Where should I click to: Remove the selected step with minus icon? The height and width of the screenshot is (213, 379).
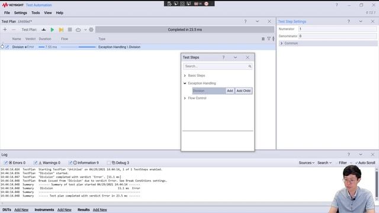pyautogui.click(x=14, y=30)
